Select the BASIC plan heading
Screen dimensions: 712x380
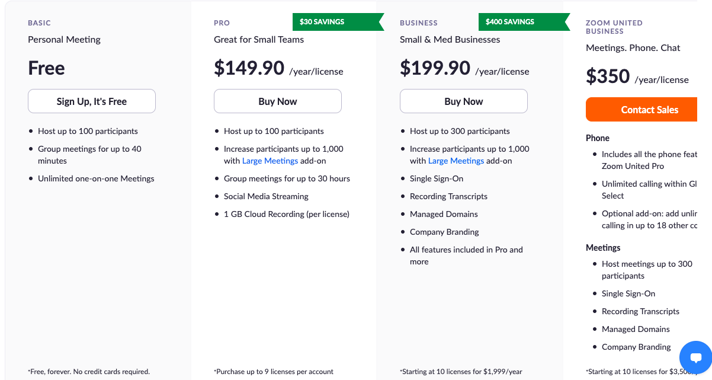tap(39, 23)
